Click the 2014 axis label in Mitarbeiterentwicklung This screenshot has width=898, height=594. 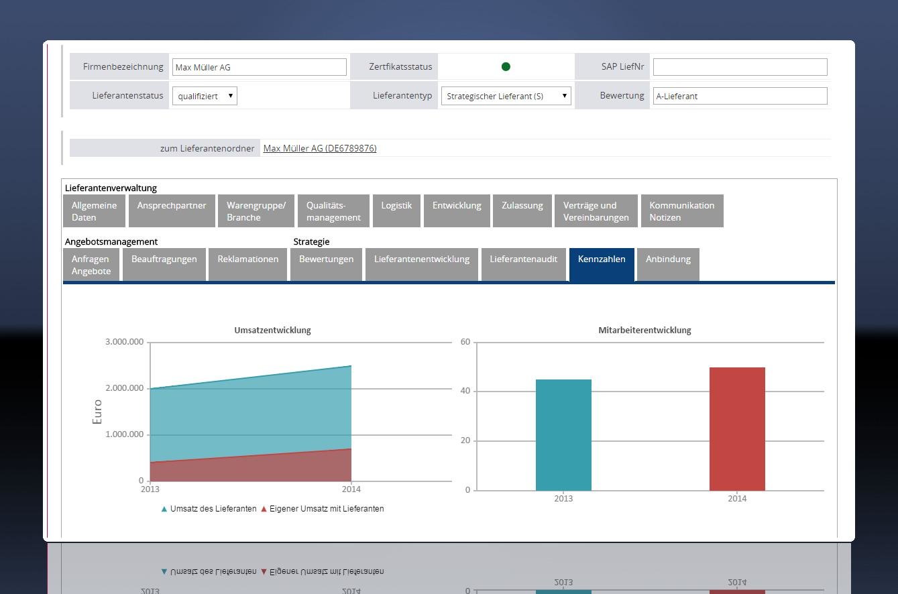(737, 498)
